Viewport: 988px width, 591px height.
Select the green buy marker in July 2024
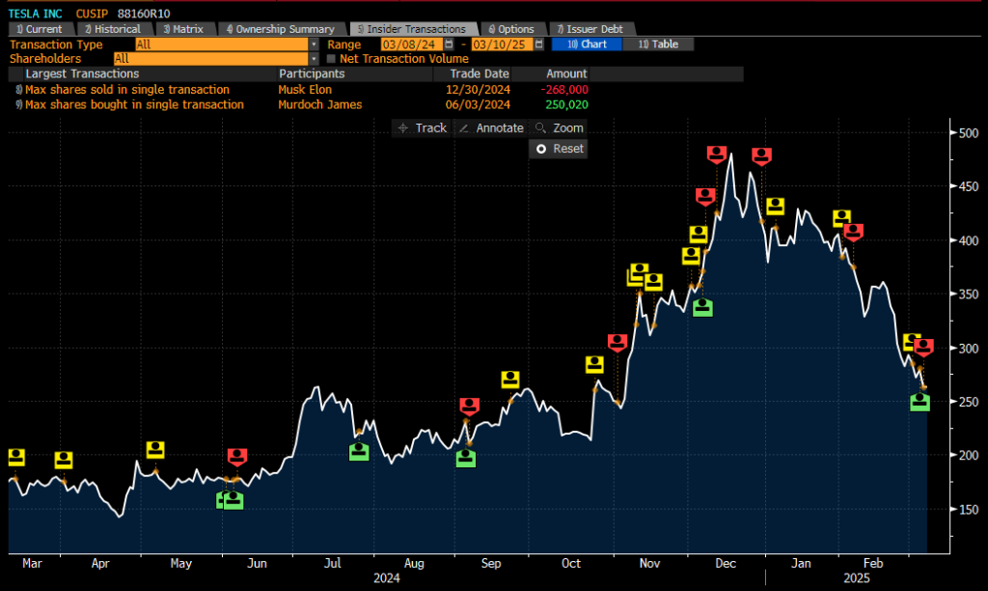(x=359, y=452)
